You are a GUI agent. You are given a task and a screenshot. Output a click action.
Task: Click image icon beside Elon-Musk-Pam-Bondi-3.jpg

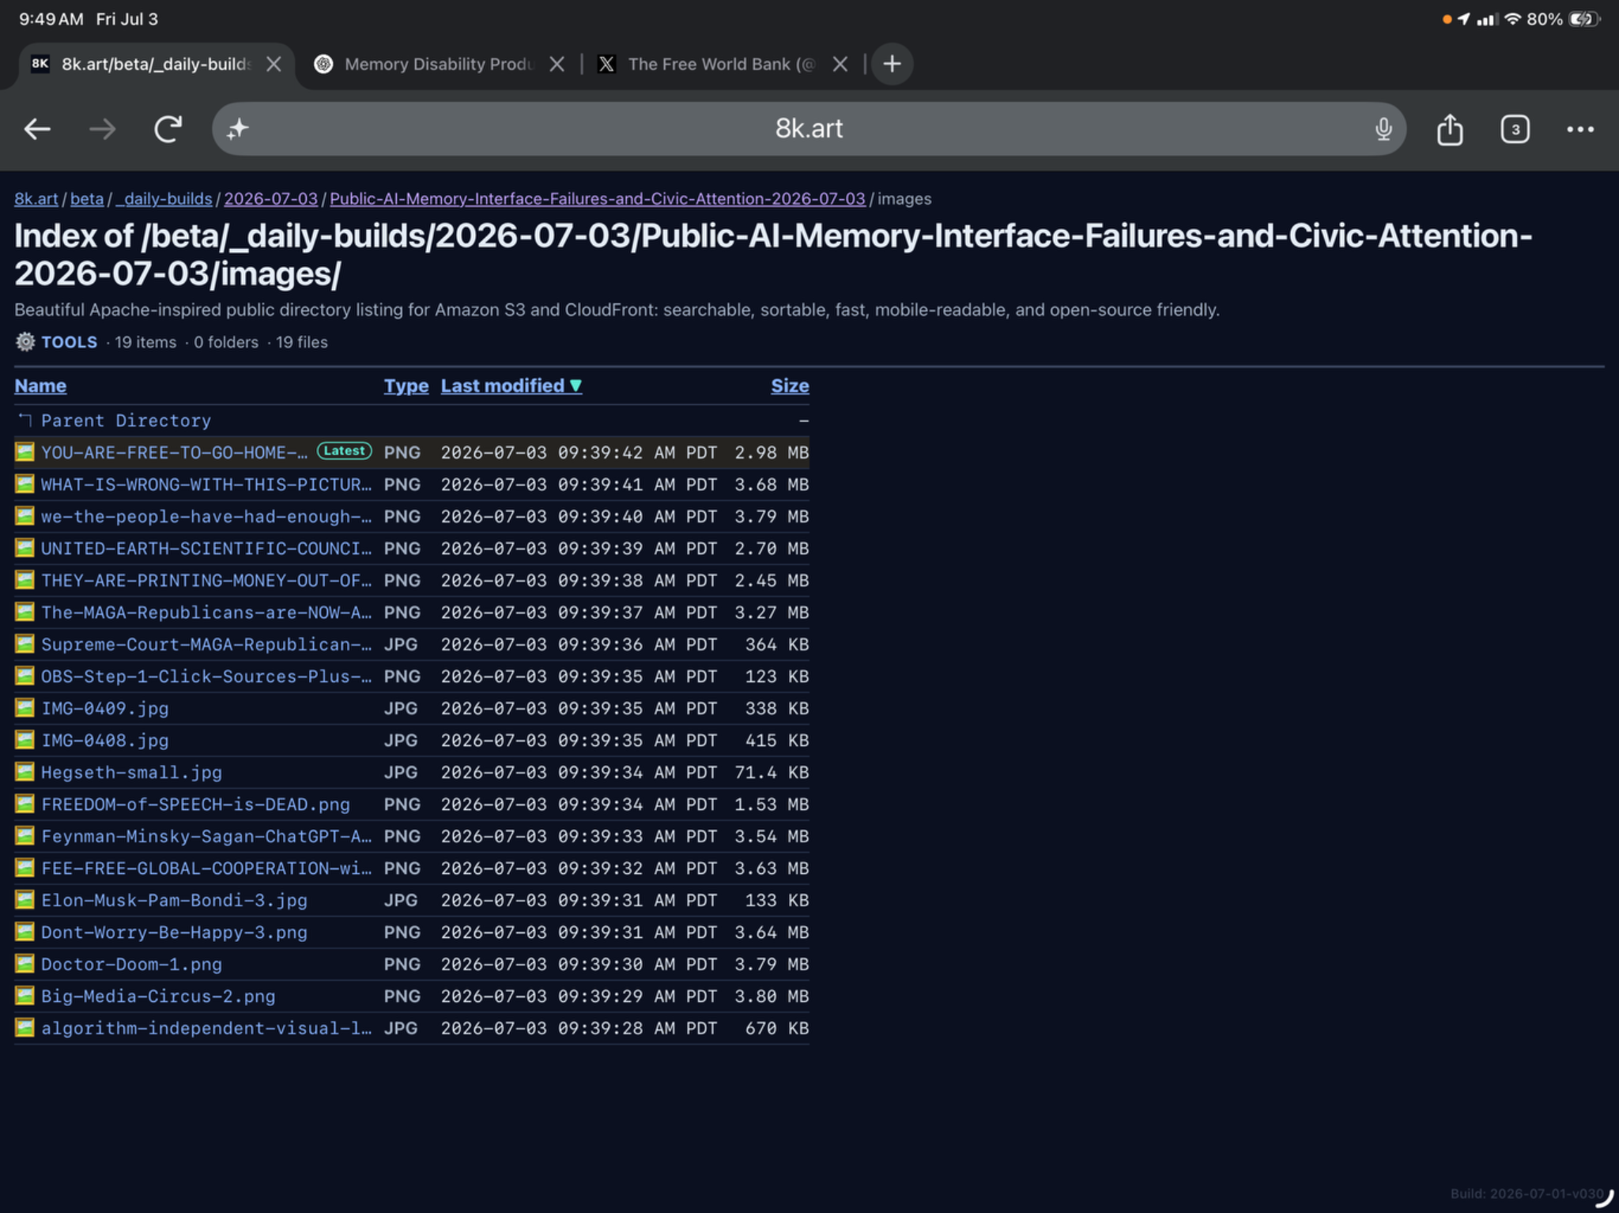click(x=25, y=900)
